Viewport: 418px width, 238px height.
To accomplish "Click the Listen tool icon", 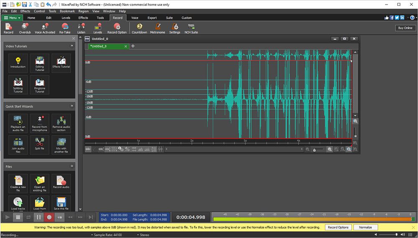I will click(82, 28).
